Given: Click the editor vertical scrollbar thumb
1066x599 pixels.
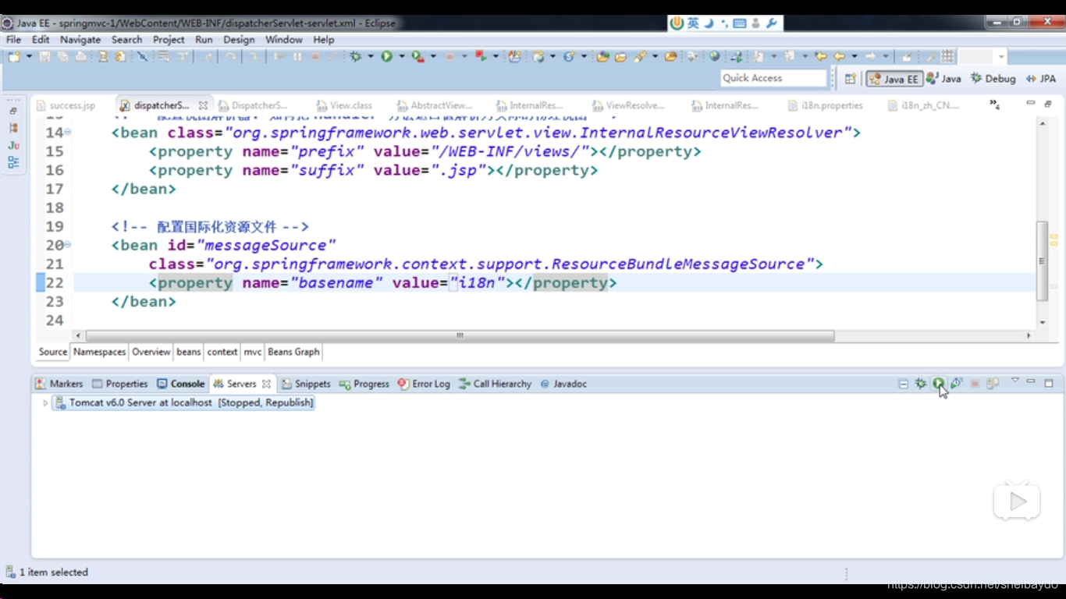Looking at the screenshot, I should tap(1043, 261).
